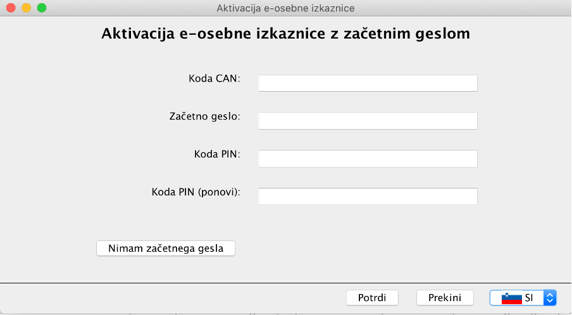
Task: Click the Aktivacija e-osebne izkaznice title bar
Action: pos(285,8)
